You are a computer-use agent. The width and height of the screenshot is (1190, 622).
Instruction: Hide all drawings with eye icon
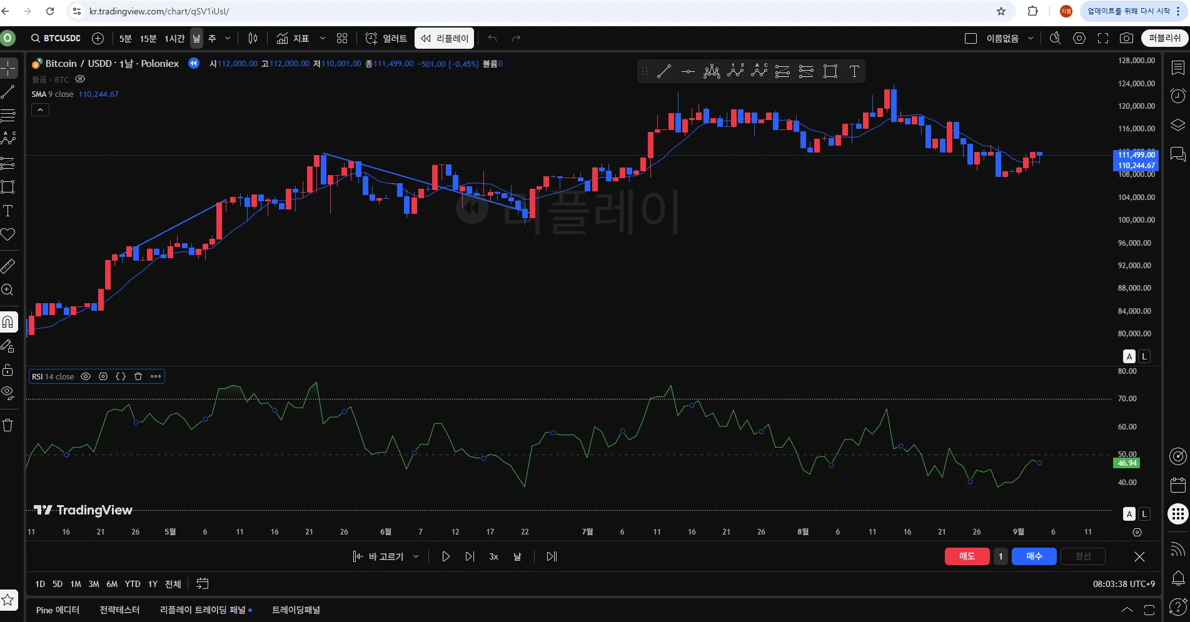[x=8, y=393]
